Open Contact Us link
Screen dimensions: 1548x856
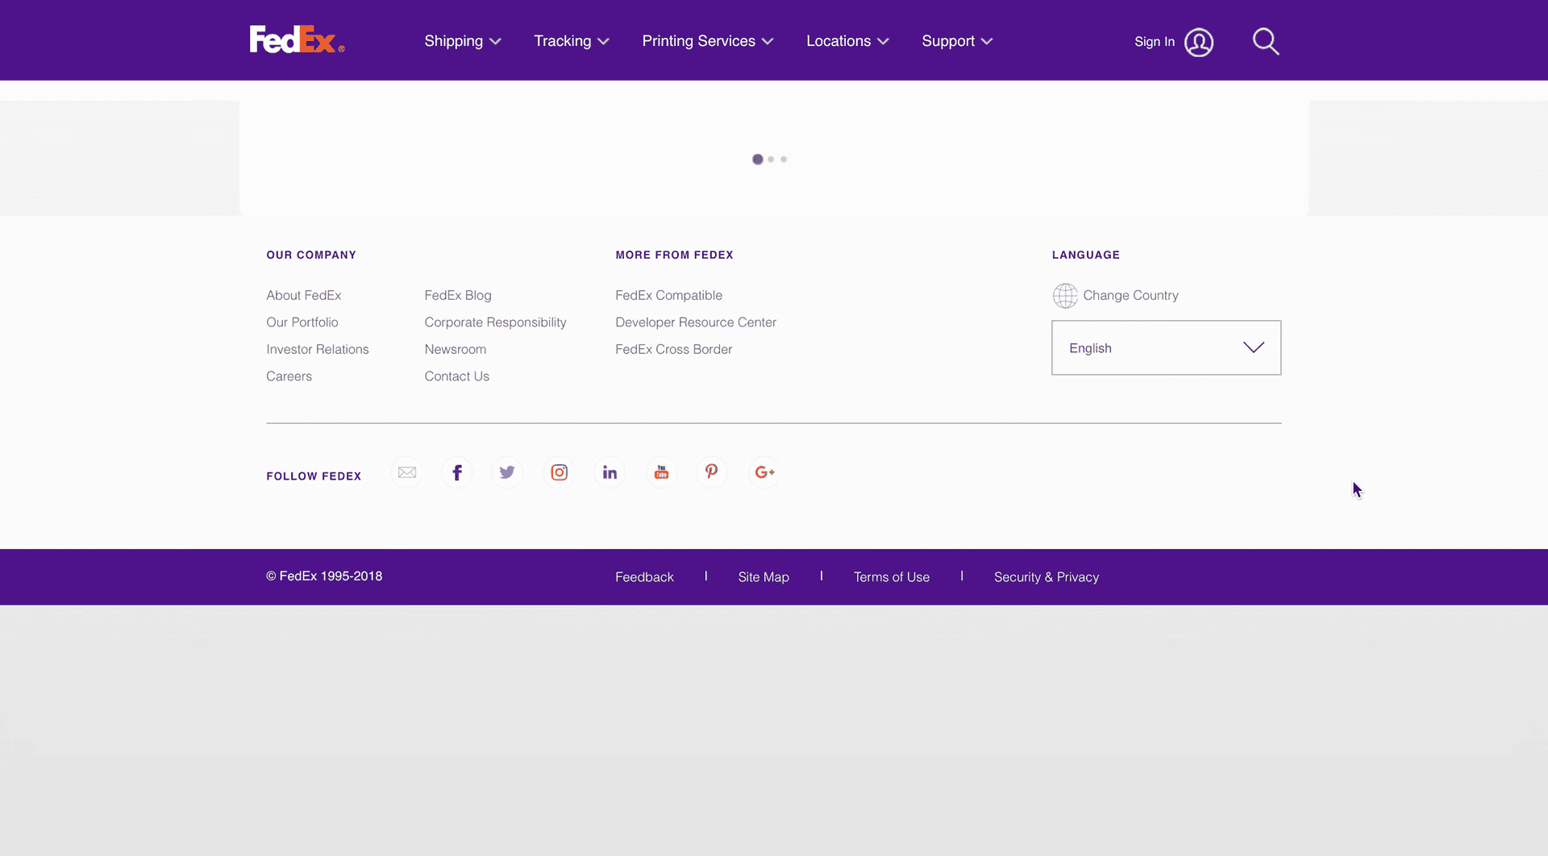(x=457, y=376)
